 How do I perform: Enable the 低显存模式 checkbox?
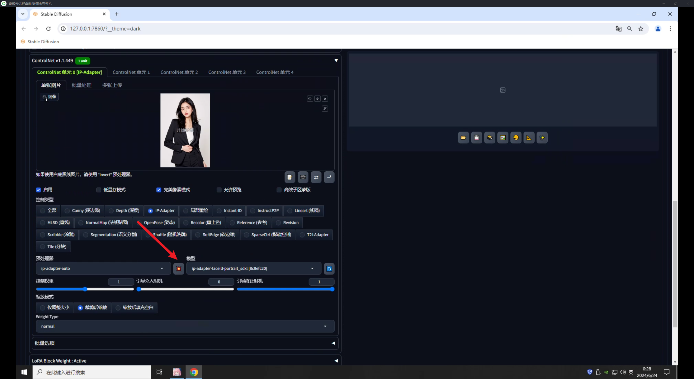point(99,190)
